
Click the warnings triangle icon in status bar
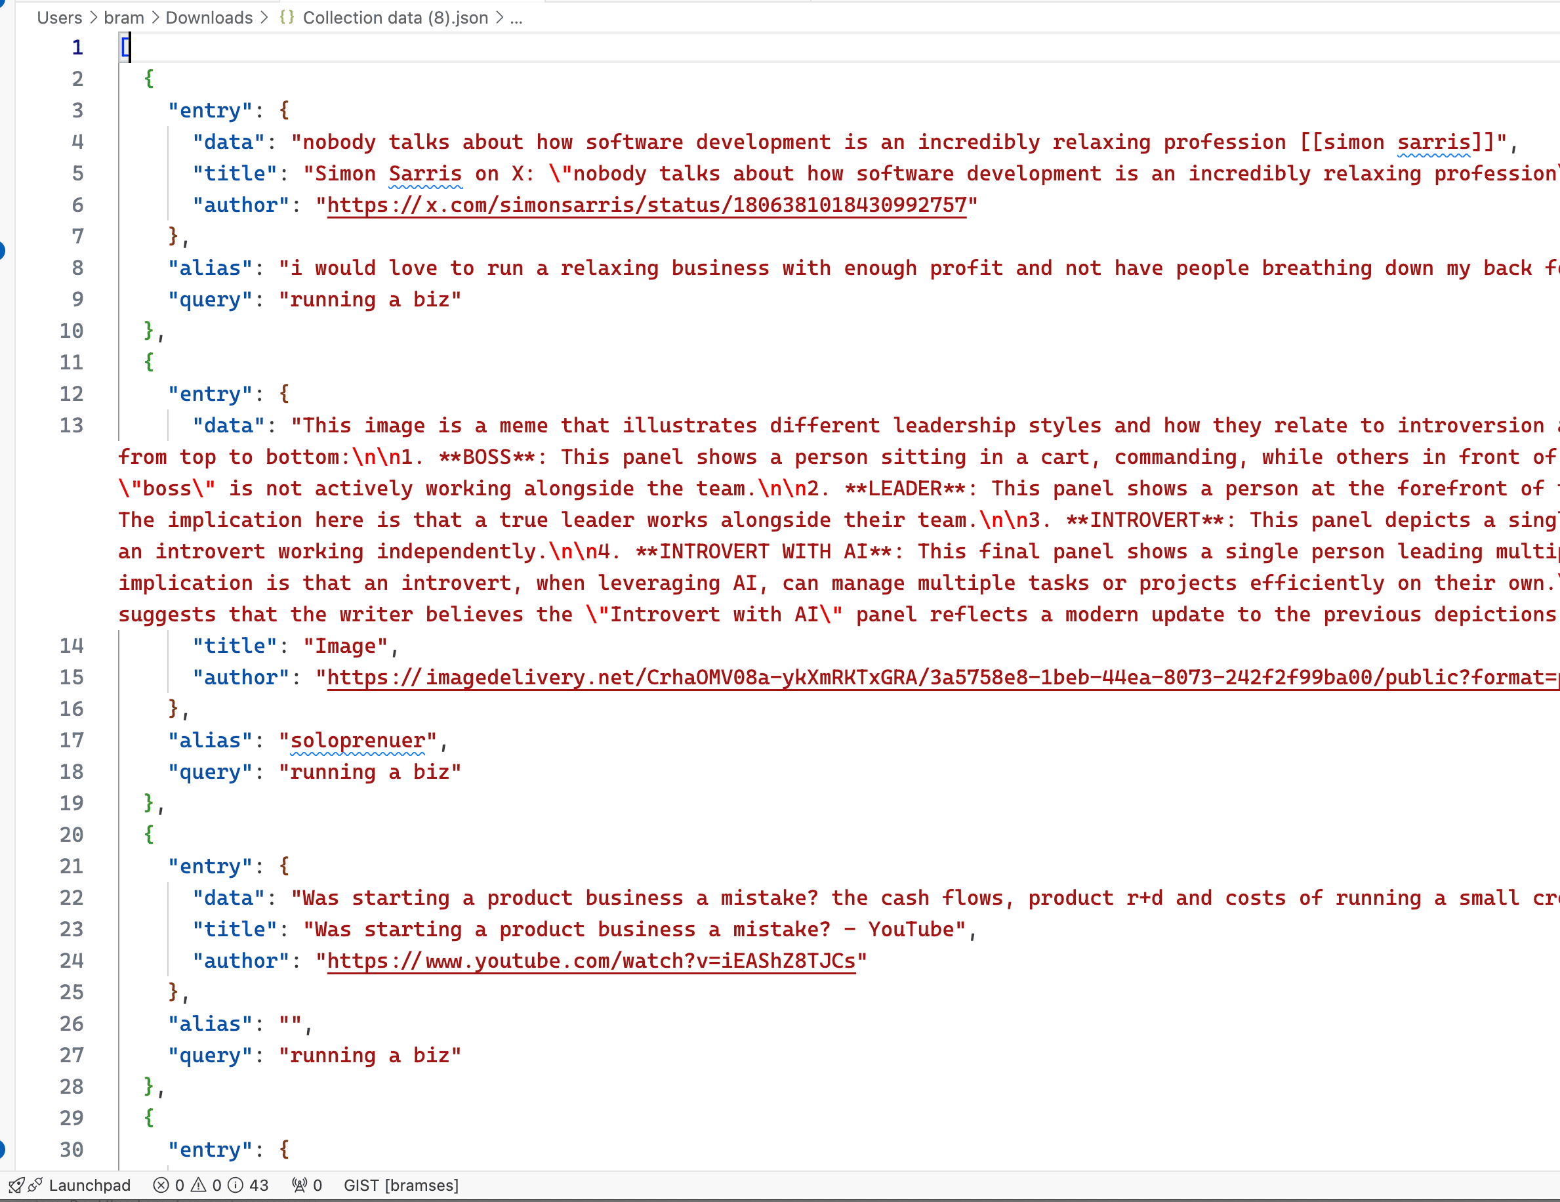199,1186
